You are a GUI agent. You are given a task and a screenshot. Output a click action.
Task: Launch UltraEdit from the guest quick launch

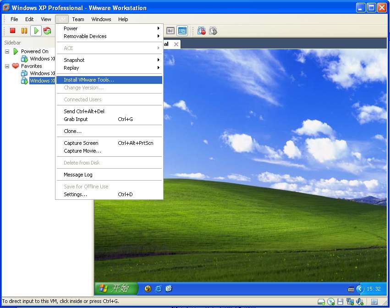pos(148,289)
